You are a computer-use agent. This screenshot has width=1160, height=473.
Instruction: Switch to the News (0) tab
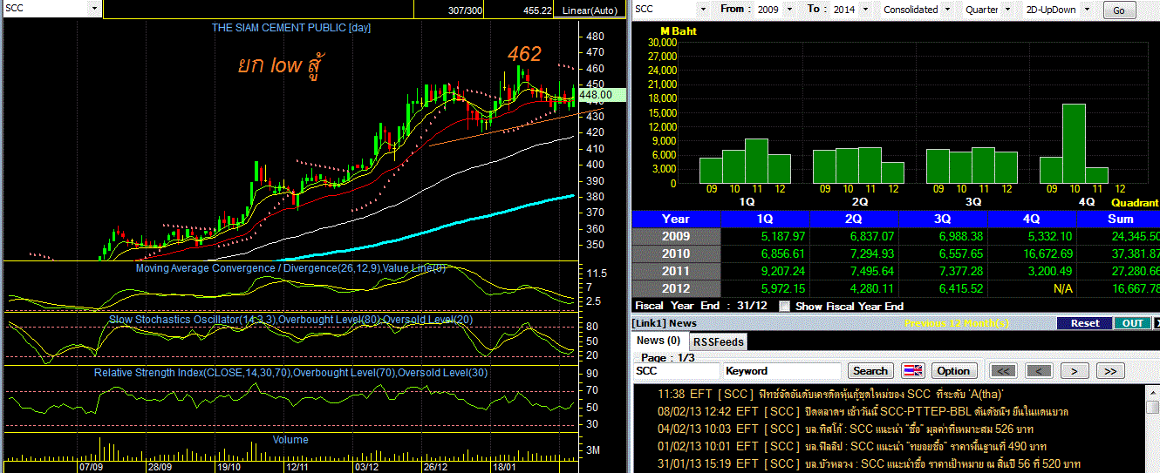(x=659, y=341)
